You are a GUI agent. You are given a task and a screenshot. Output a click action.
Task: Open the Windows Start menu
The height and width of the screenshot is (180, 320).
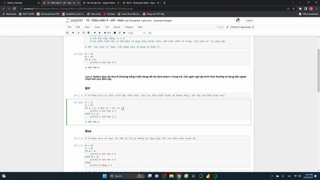(x=104, y=176)
